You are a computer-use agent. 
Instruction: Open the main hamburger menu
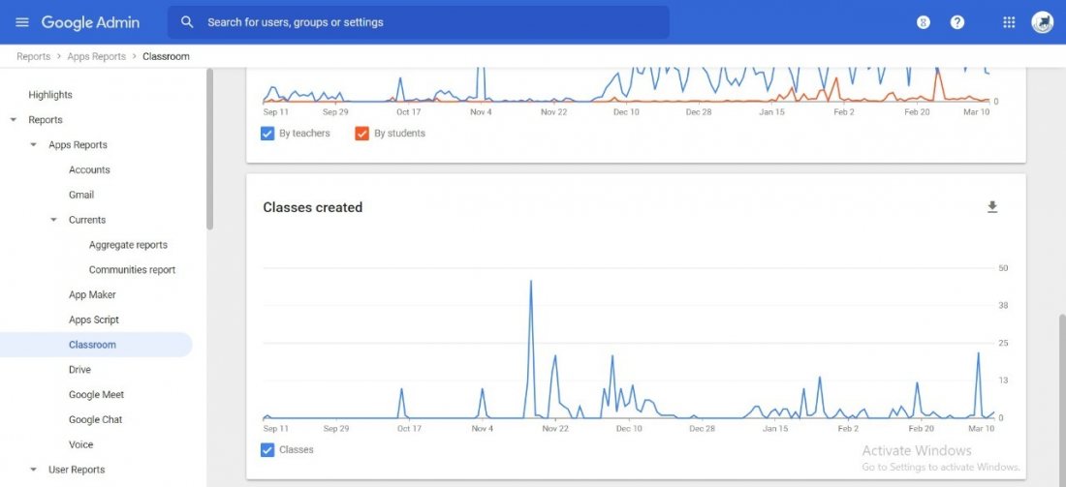(x=22, y=22)
